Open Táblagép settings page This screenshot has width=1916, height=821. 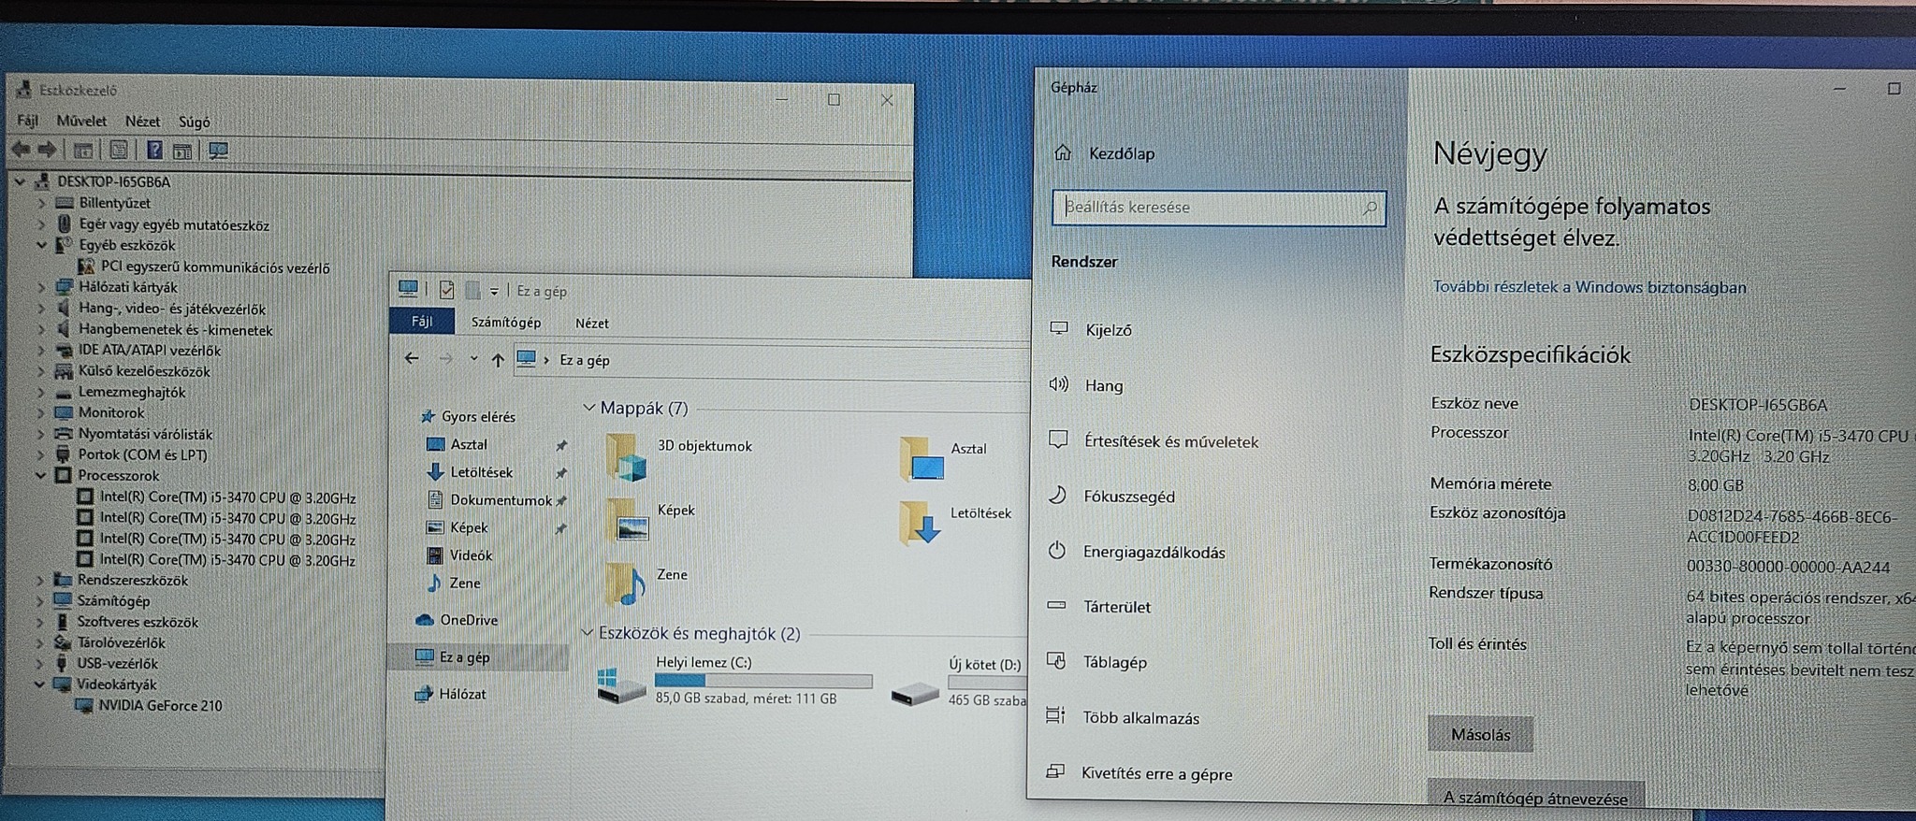click(1114, 662)
